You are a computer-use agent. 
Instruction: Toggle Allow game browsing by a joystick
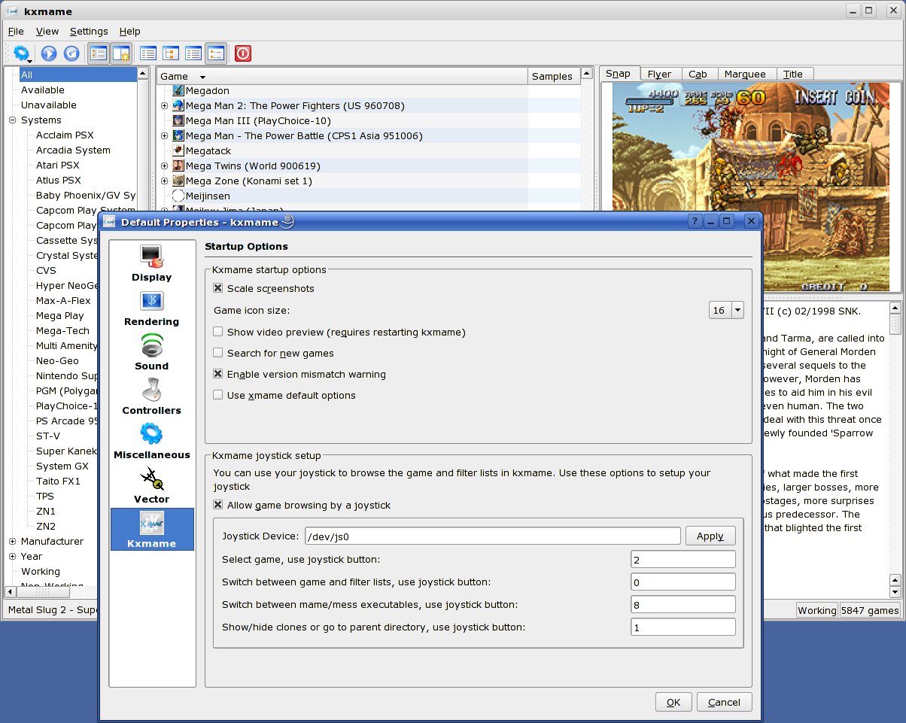pos(218,505)
